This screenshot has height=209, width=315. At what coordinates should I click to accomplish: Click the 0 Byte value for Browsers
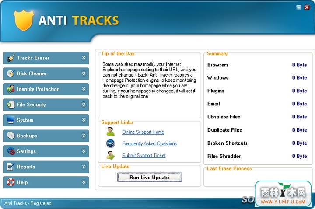(x=300, y=65)
